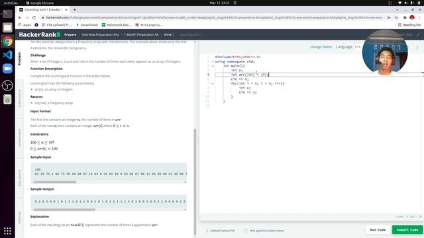Image resolution: width=424 pixels, height=238 pixels.
Task: Show Applications grid in dock
Action: pos(7,231)
